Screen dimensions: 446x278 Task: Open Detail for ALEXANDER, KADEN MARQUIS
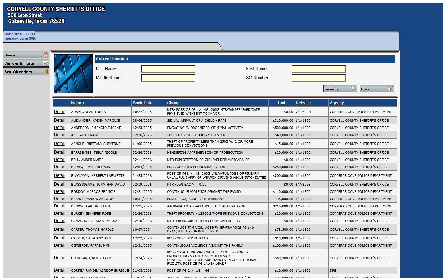[x=59, y=120]
